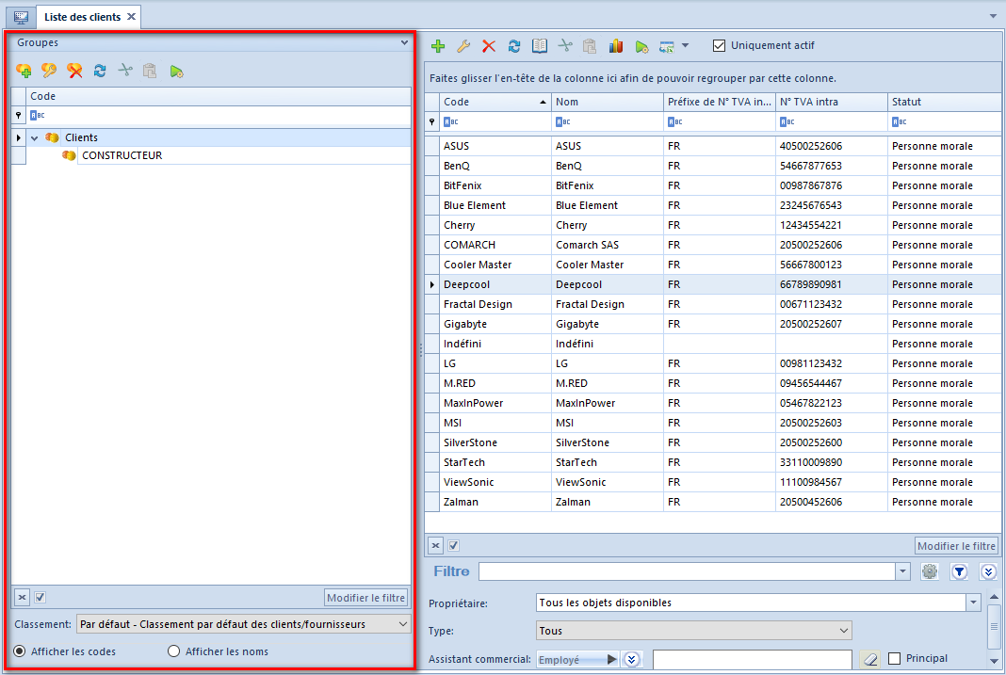Sort by the Statut column header
1006x675 pixels.
[x=944, y=102]
